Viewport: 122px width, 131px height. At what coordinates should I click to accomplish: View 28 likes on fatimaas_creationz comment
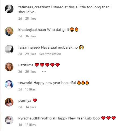pos(31,19)
